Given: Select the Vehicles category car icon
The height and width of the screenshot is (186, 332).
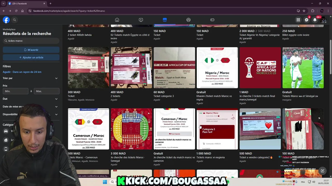Looking at the screenshot, I should [x=6, y=131].
